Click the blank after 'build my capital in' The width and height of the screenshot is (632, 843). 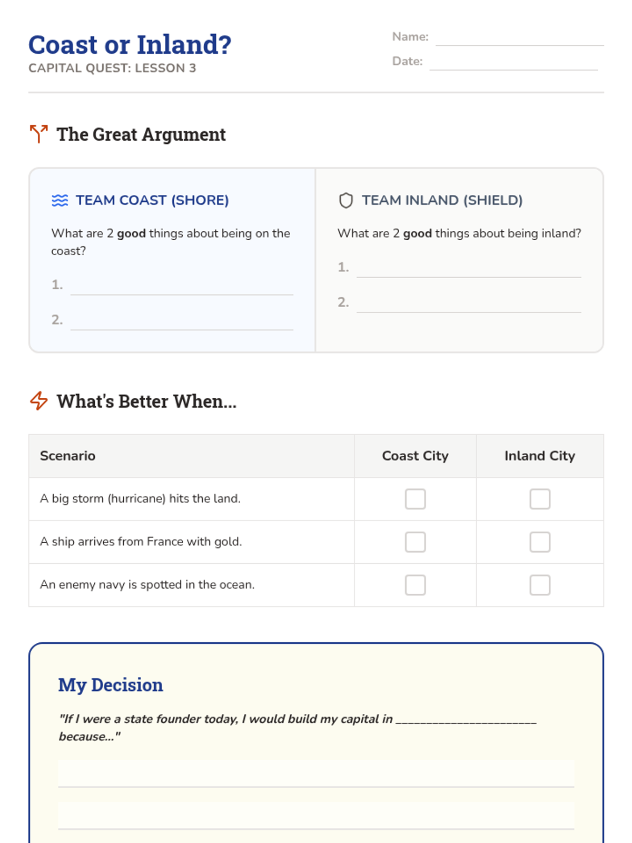[x=466, y=720]
